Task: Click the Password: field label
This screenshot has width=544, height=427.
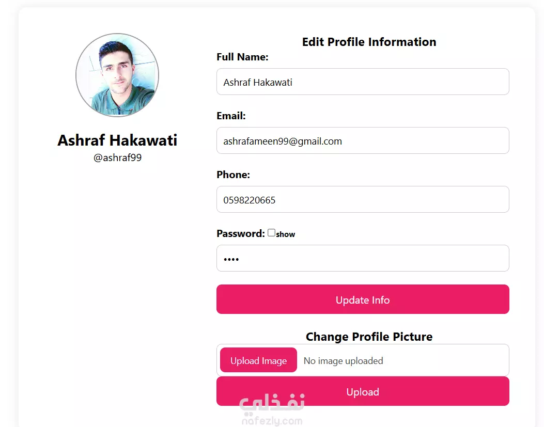Action: [x=241, y=233]
